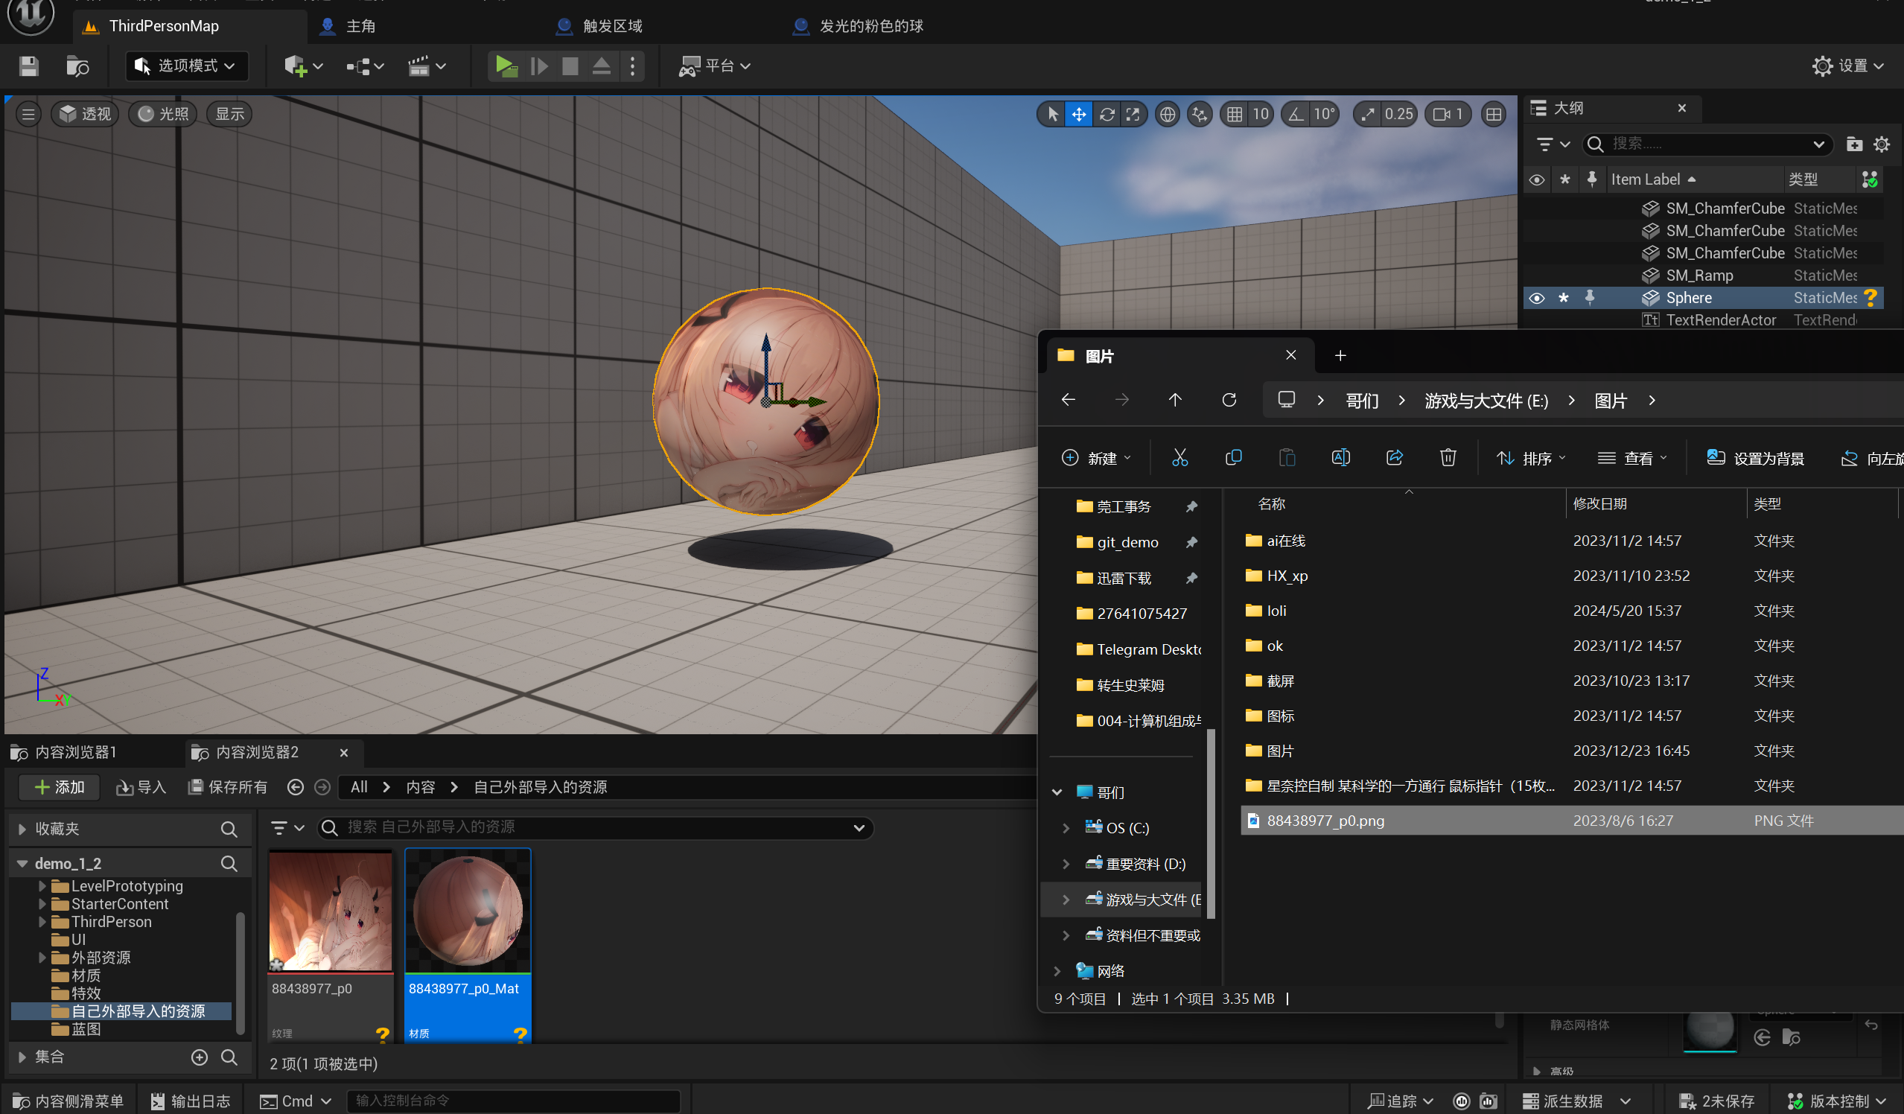Switch to the 主角 blueprint tab
Image resolution: width=1904 pixels, height=1114 pixels.
click(x=360, y=27)
